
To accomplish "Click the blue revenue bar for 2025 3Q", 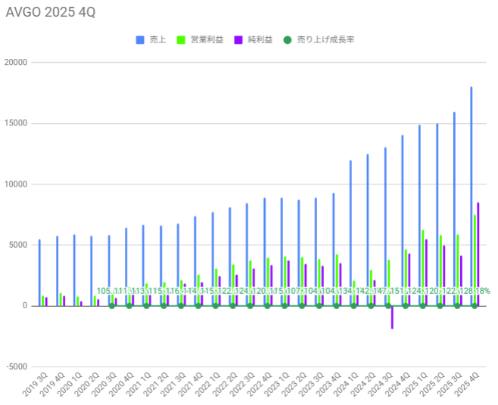I will 454,209.
